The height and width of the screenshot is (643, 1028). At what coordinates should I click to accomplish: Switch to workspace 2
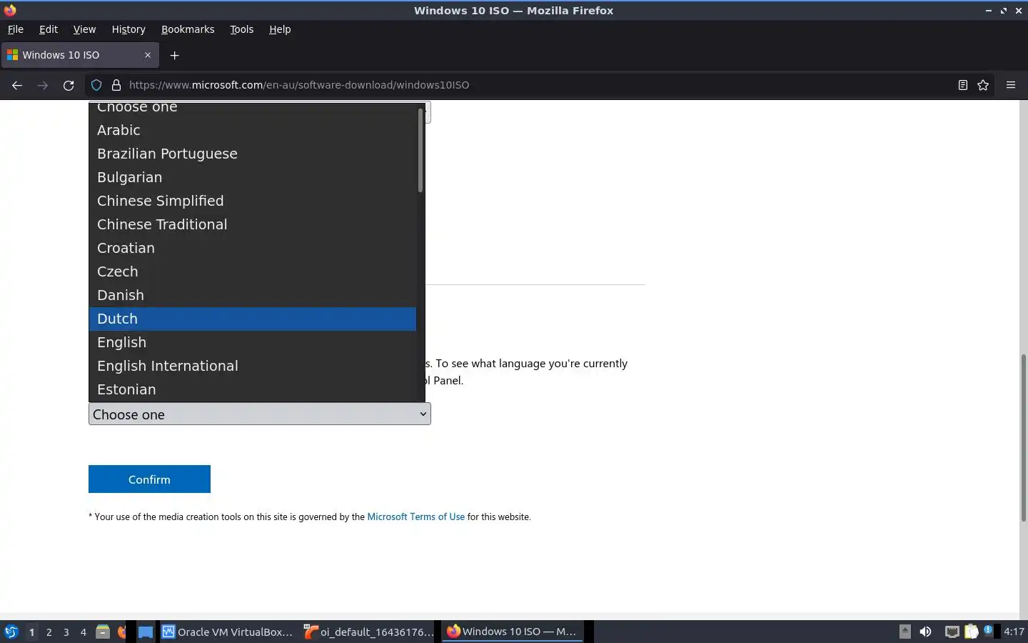pyautogui.click(x=49, y=632)
